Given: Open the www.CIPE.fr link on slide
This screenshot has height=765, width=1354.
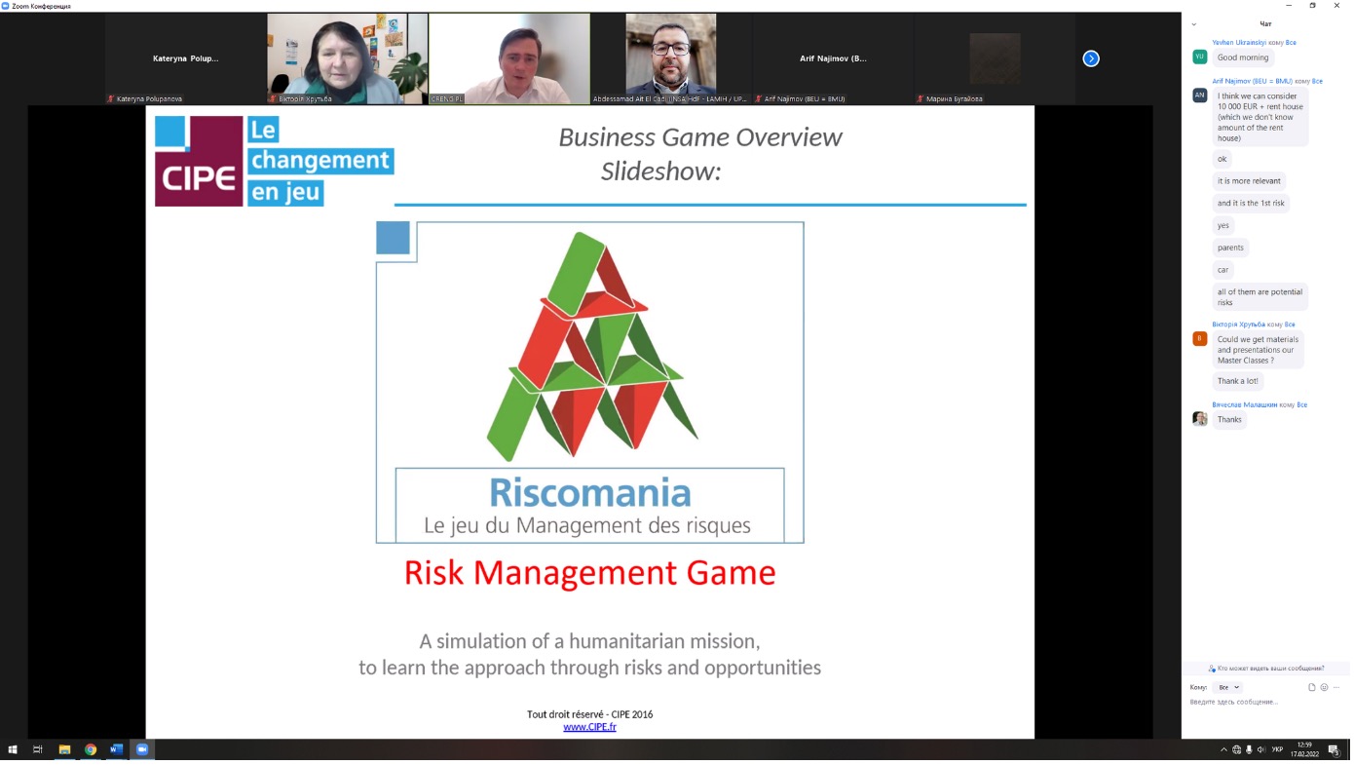Looking at the screenshot, I should (x=589, y=727).
